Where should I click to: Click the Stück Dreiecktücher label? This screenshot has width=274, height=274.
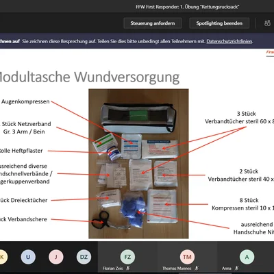pyautogui.click(x=23, y=200)
